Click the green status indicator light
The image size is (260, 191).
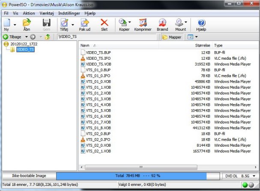pyautogui.click(x=245, y=185)
